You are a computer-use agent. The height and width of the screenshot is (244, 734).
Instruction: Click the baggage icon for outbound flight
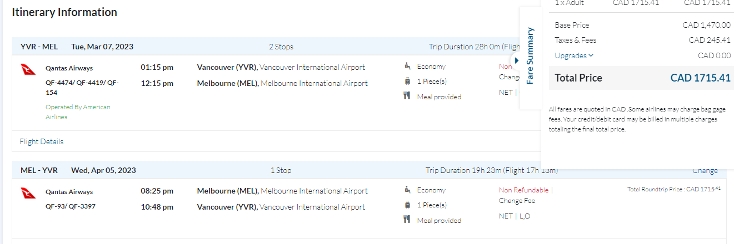(408, 82)
